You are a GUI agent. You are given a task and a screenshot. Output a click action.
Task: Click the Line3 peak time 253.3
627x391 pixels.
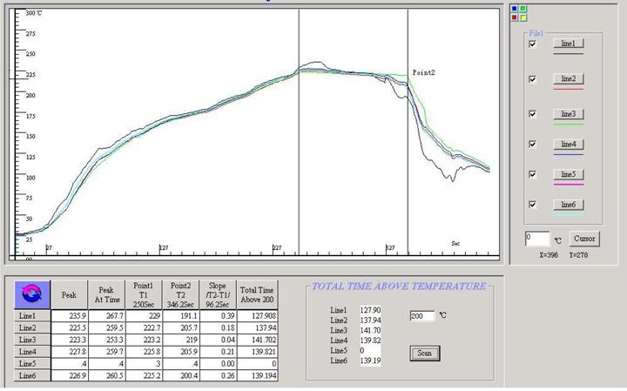[x=107, y=340]
